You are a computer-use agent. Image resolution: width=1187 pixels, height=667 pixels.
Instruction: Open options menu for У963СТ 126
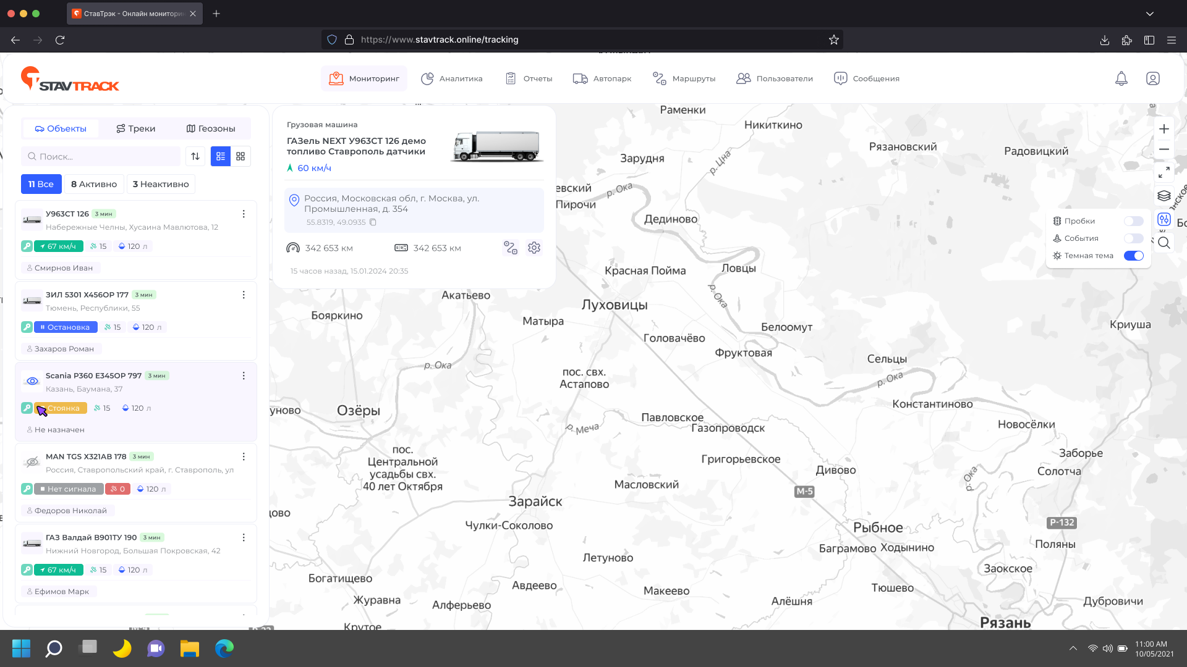coord(244,214)
